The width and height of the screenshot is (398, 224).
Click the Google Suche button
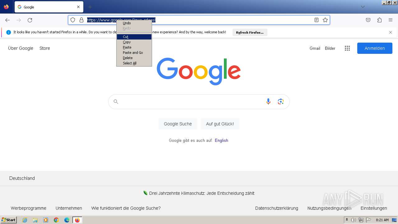pyautogui.click(x=178, y=124)
